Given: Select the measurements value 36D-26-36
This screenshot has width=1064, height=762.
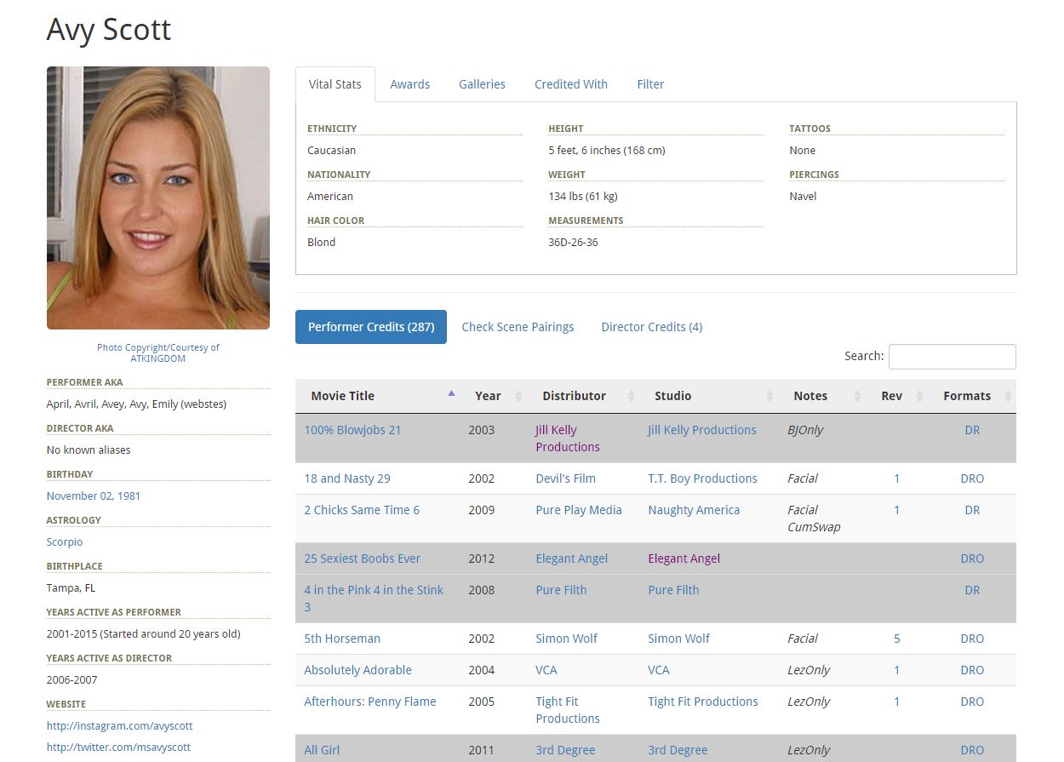Looking at the screenshot, I should 573,242.
